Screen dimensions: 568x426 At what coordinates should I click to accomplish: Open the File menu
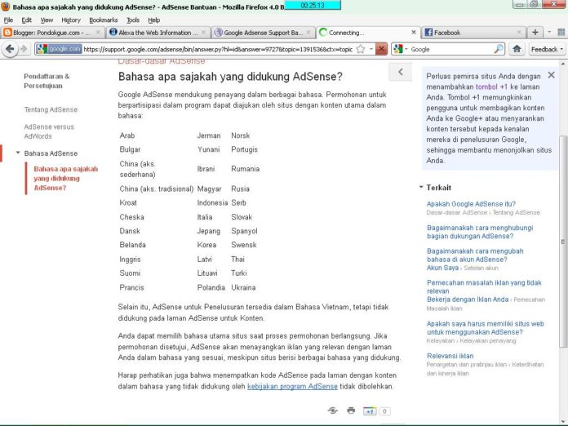click(x=8, y=20)
